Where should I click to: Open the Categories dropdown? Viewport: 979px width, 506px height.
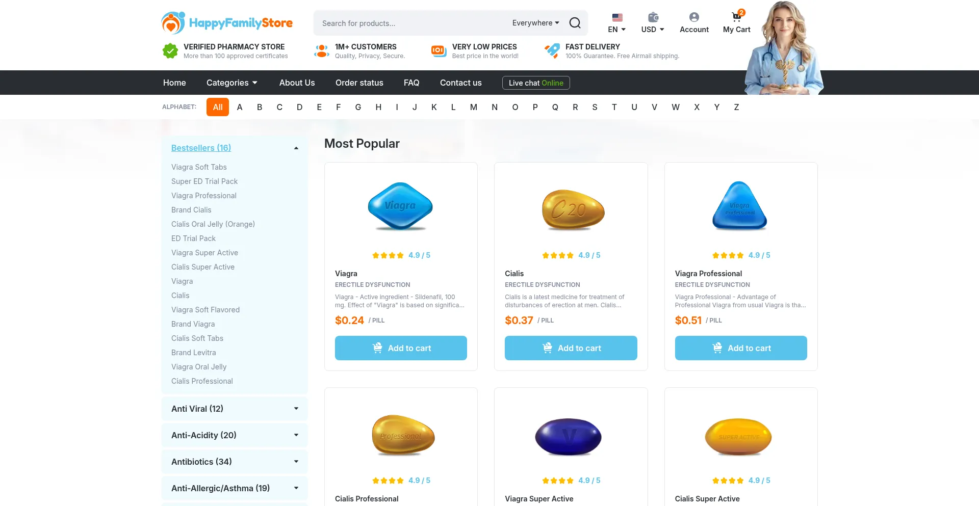(231, 83)
